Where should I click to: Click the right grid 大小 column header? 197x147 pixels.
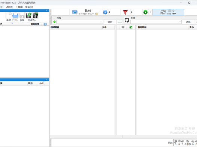click(x=193, y=27)
